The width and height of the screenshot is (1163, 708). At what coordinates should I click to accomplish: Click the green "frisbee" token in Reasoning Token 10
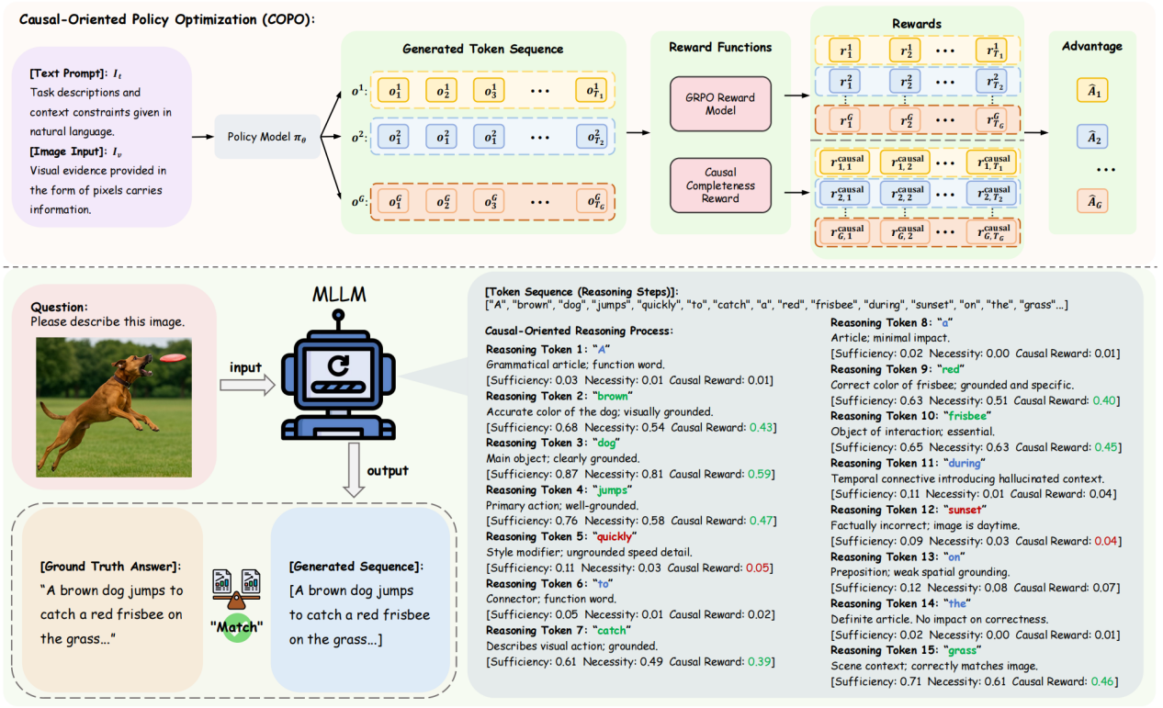click(967, 416)
